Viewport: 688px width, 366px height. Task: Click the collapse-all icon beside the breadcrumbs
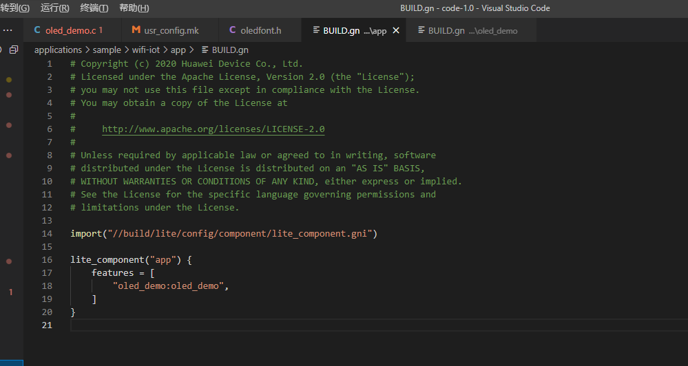click(14, 50)
